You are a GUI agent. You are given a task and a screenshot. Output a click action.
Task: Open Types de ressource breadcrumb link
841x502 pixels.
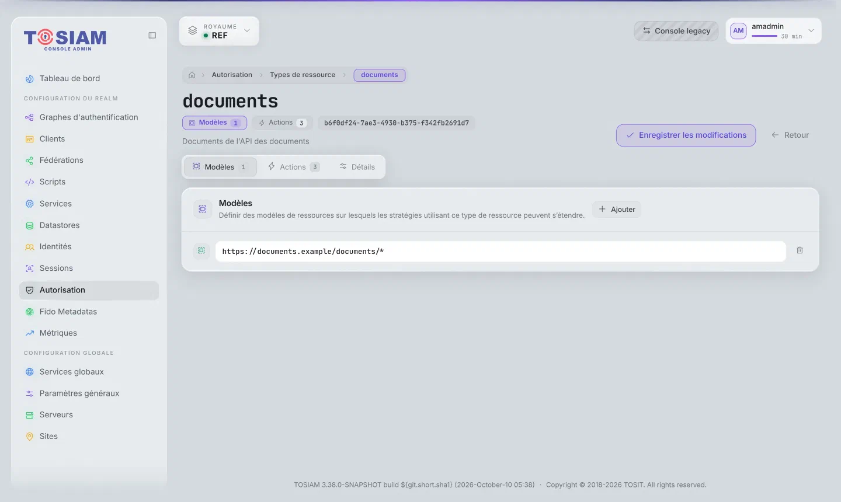303,75
